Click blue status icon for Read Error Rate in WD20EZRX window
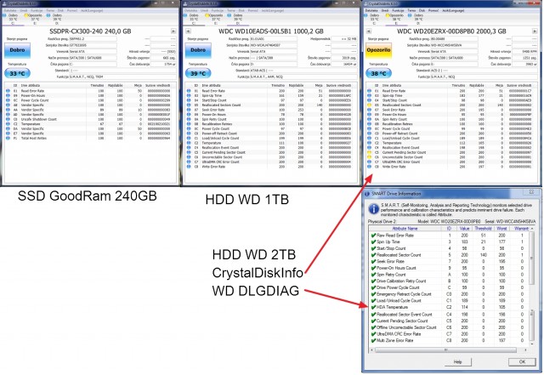The height and width of the screenshot is (375, 544). (x=369, y=91)
